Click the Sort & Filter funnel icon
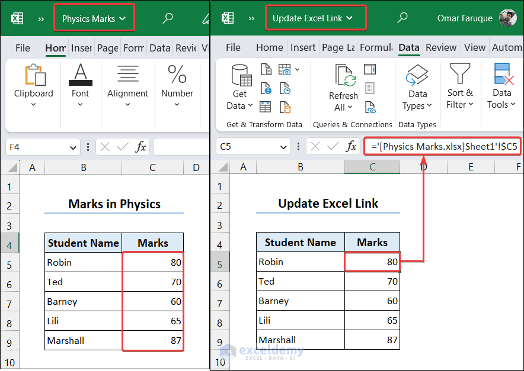The image size is (524, 371). [461, 72]
